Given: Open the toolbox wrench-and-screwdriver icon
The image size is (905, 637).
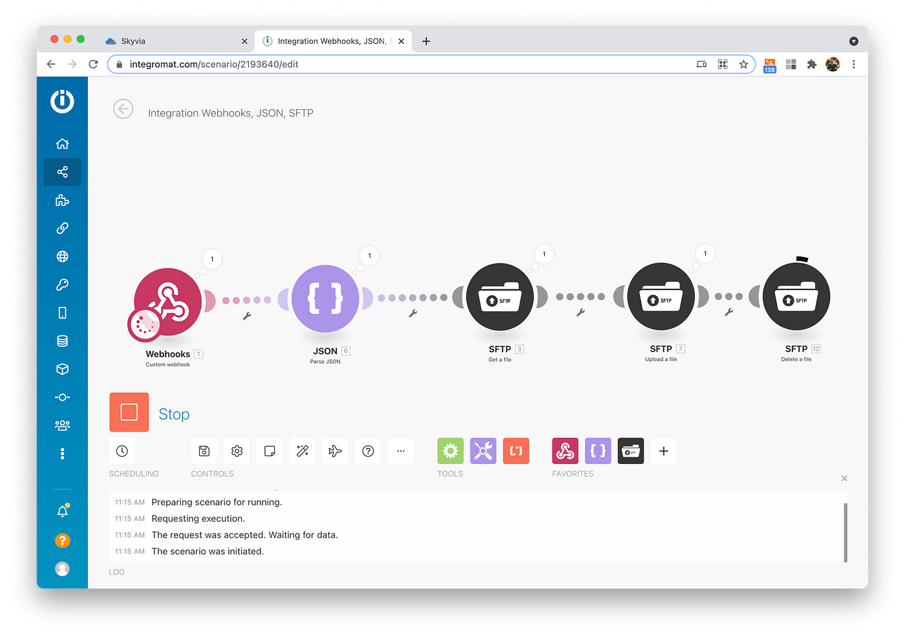Looking at the screenshot, I should pos(483,451).
